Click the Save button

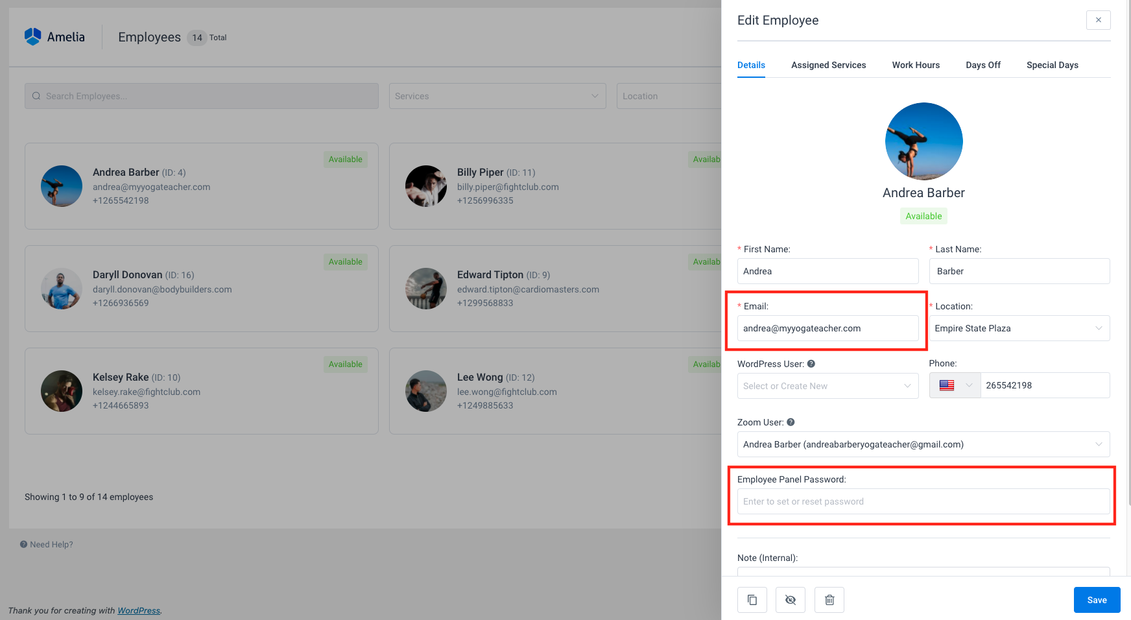pos(1097,599)
